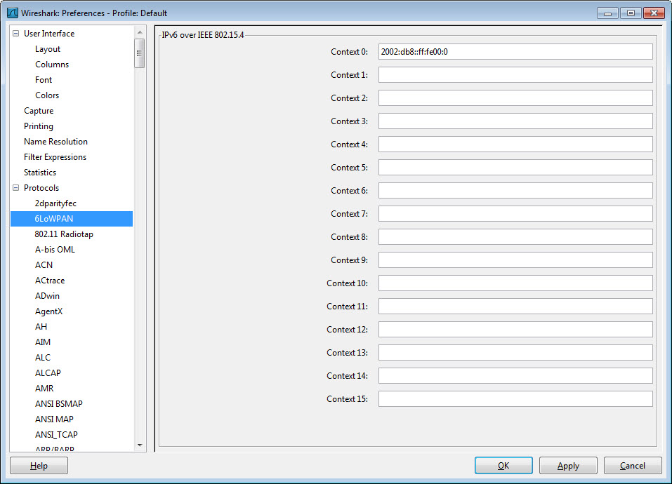The height and width of the screenshot is (484, 672).
Task: Click the Context 0 input field
Action: point(515,52)
